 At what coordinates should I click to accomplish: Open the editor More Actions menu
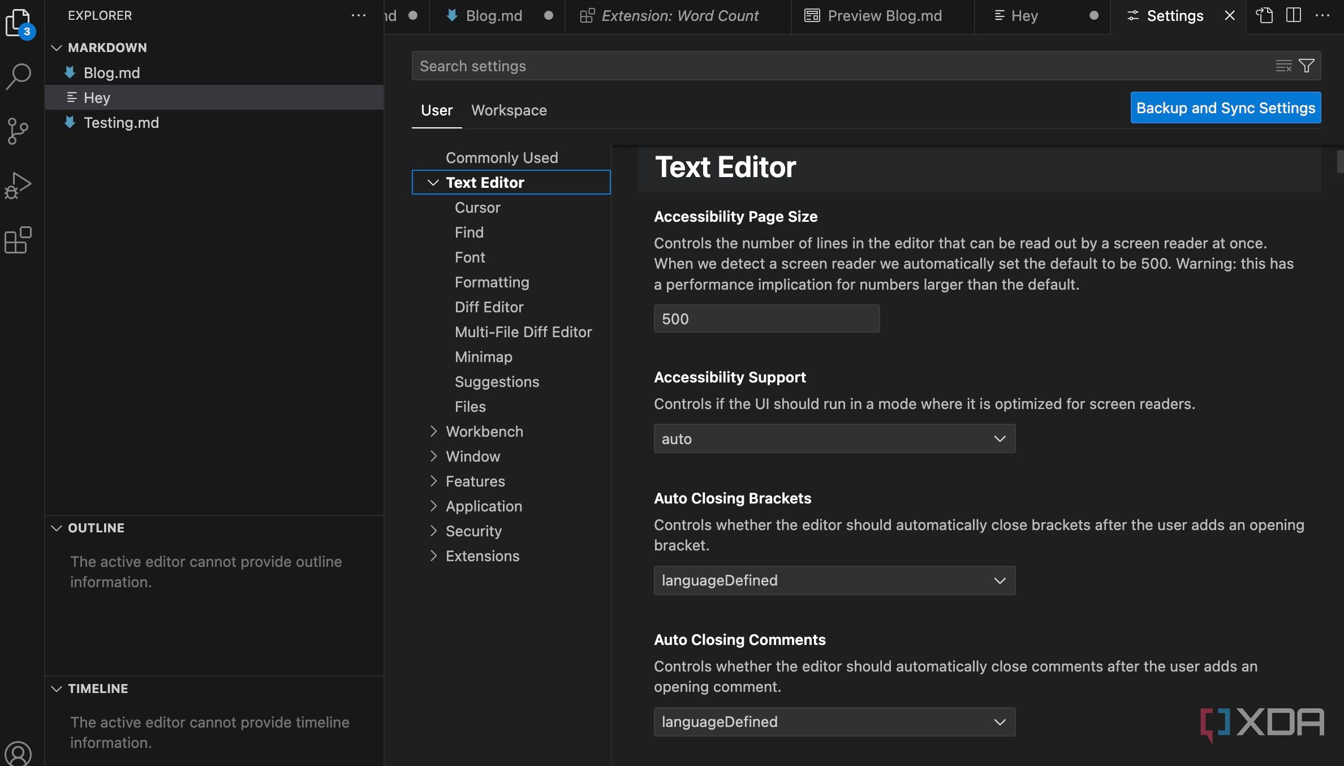(1325, 15)
